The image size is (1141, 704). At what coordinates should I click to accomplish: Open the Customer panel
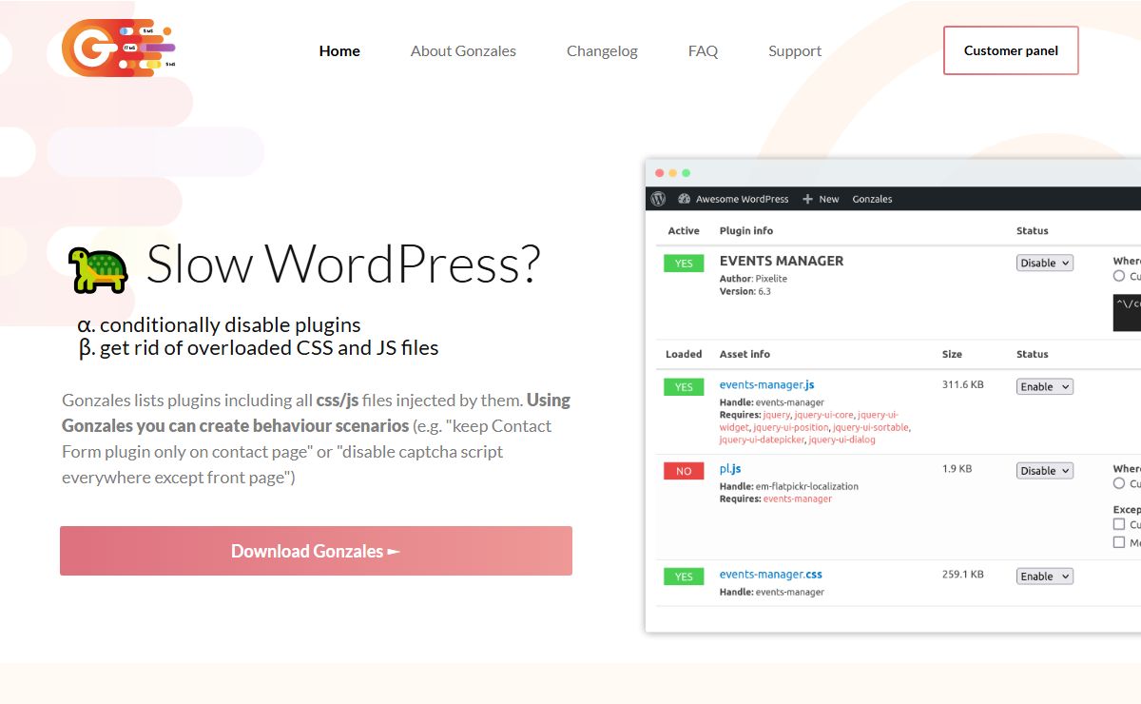[x=1011, y=50]
